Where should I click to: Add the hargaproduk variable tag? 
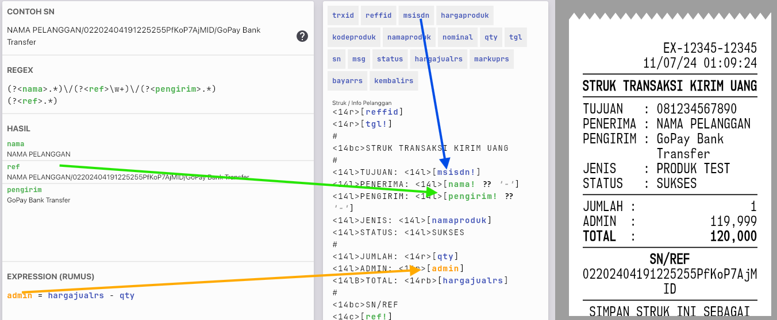click(x=464, y=15)
